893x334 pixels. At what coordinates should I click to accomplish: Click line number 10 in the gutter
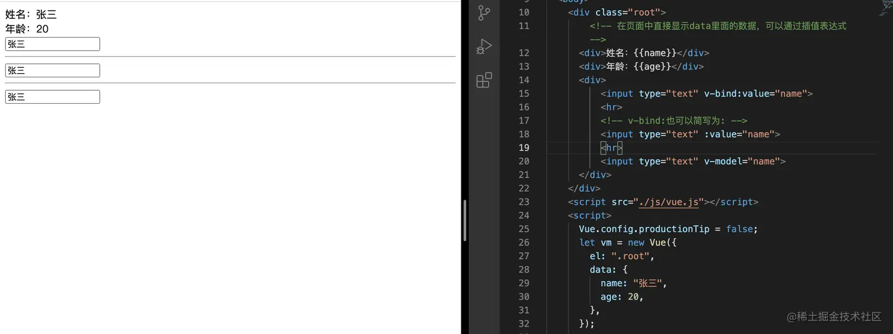[x=524, y=12]
